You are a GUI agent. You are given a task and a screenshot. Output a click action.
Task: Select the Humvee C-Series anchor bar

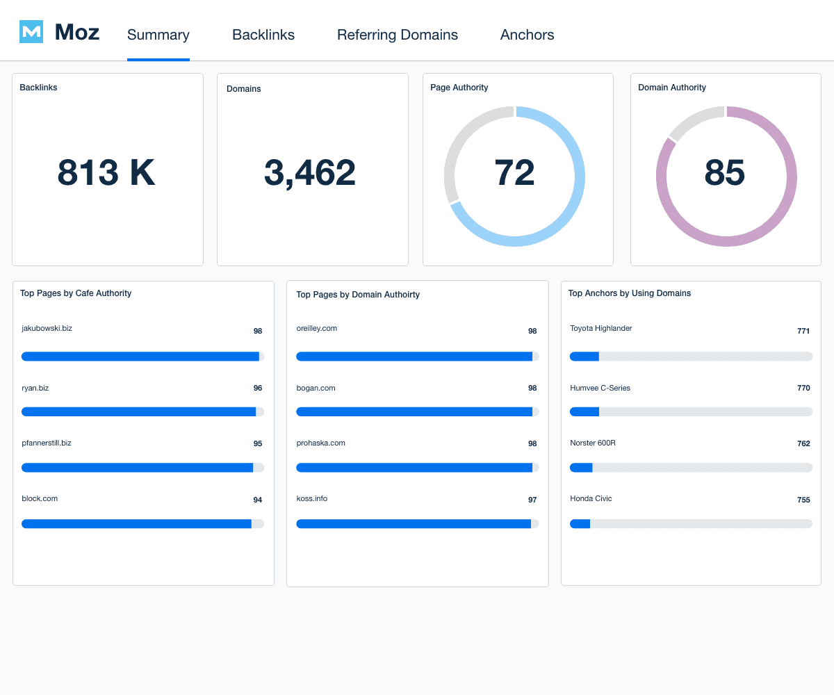[x=691, y=412]
